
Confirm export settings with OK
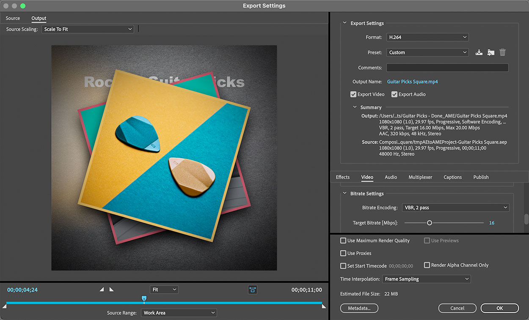pyautogui.click(x=499, y=308)
